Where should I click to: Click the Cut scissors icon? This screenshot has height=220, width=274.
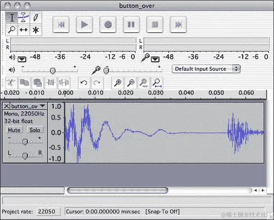(12, 83)
